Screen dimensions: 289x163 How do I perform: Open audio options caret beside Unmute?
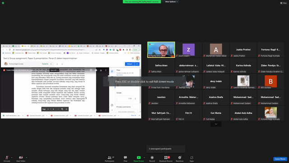click(x=12, y=158)
